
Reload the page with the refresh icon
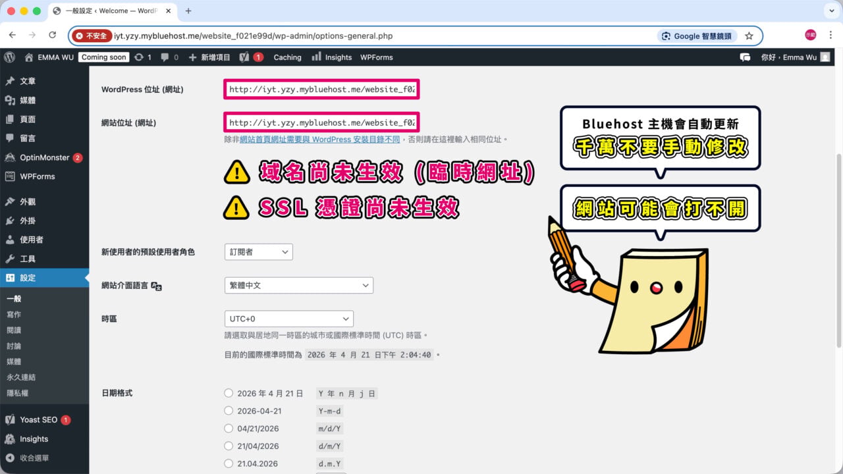pos(52,36)
